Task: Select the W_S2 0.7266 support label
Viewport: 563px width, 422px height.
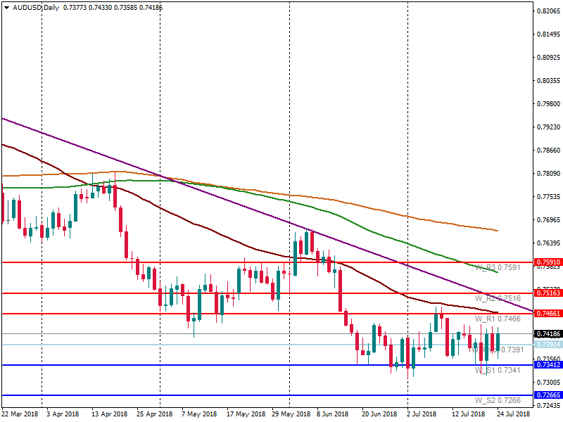Action: [497, 400]
